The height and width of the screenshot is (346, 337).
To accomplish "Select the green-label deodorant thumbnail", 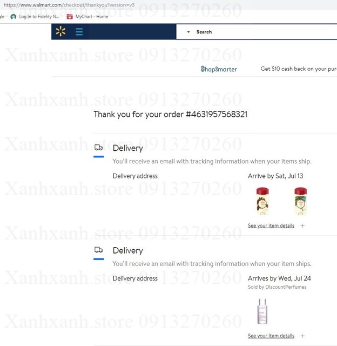I will pyautogui.click(x=300, y=201).
